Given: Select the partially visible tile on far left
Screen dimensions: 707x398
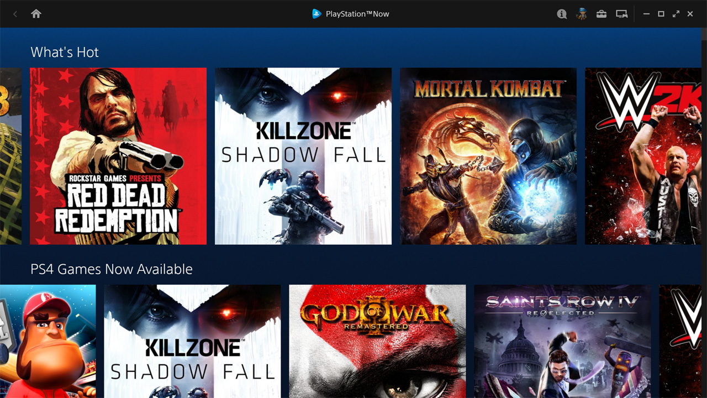Looking at the screenshot, I should pyautogui.click(x=10, y=156).
